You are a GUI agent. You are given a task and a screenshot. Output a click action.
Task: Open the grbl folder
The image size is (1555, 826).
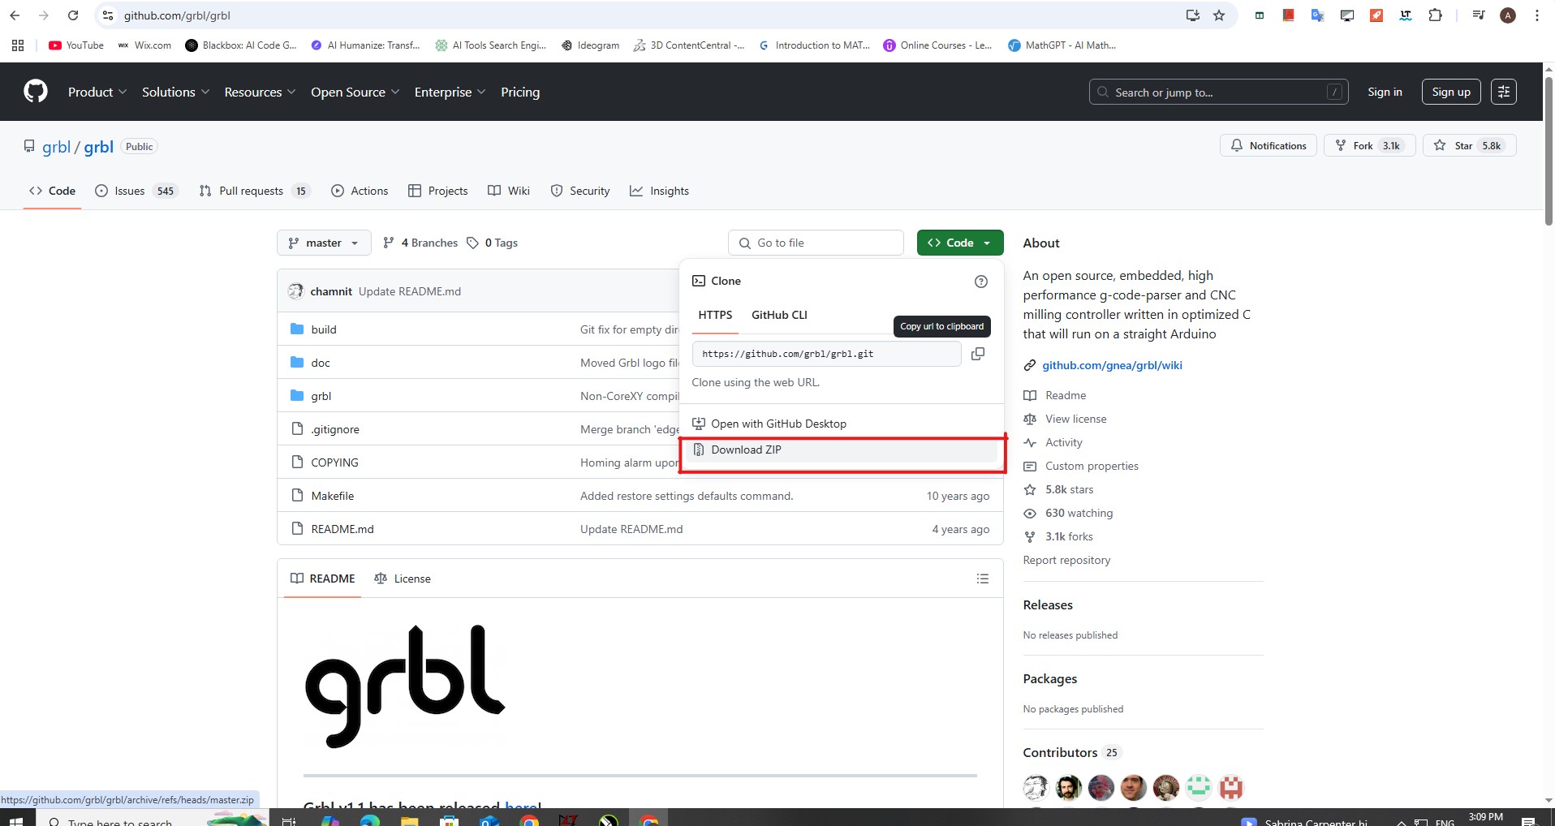[x=321, y=396]
